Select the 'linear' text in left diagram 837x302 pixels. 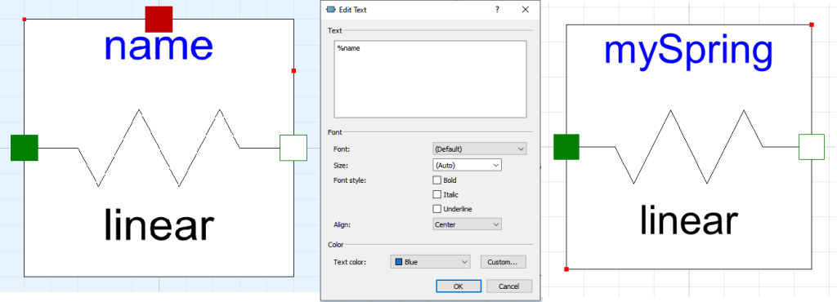pyautogui.click(x=159, y=224)
